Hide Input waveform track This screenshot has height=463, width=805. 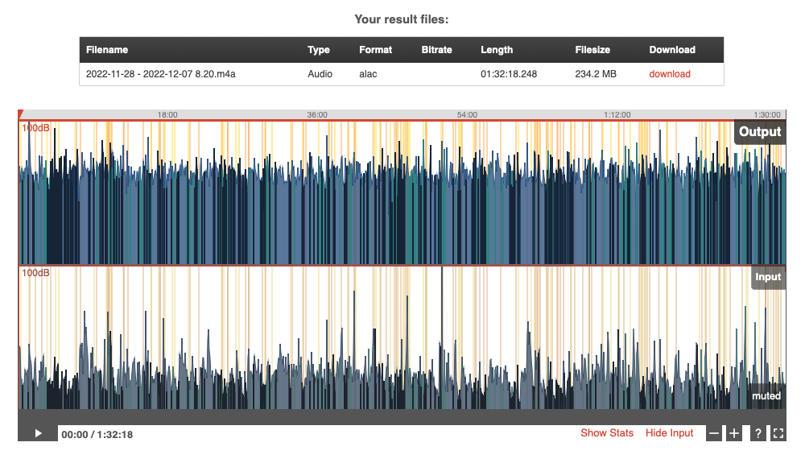[670, 432]
